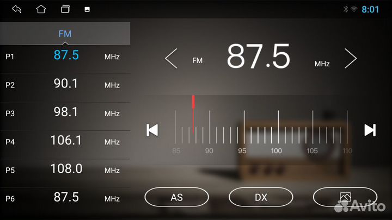Tune to preset P3 98.1 MHz
The width and height of the screenshot is (392, 220).
point(65,112)
